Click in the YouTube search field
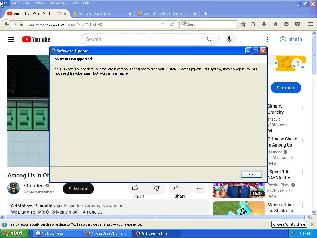This screenshot has height=238, width=317. (141, 39)
